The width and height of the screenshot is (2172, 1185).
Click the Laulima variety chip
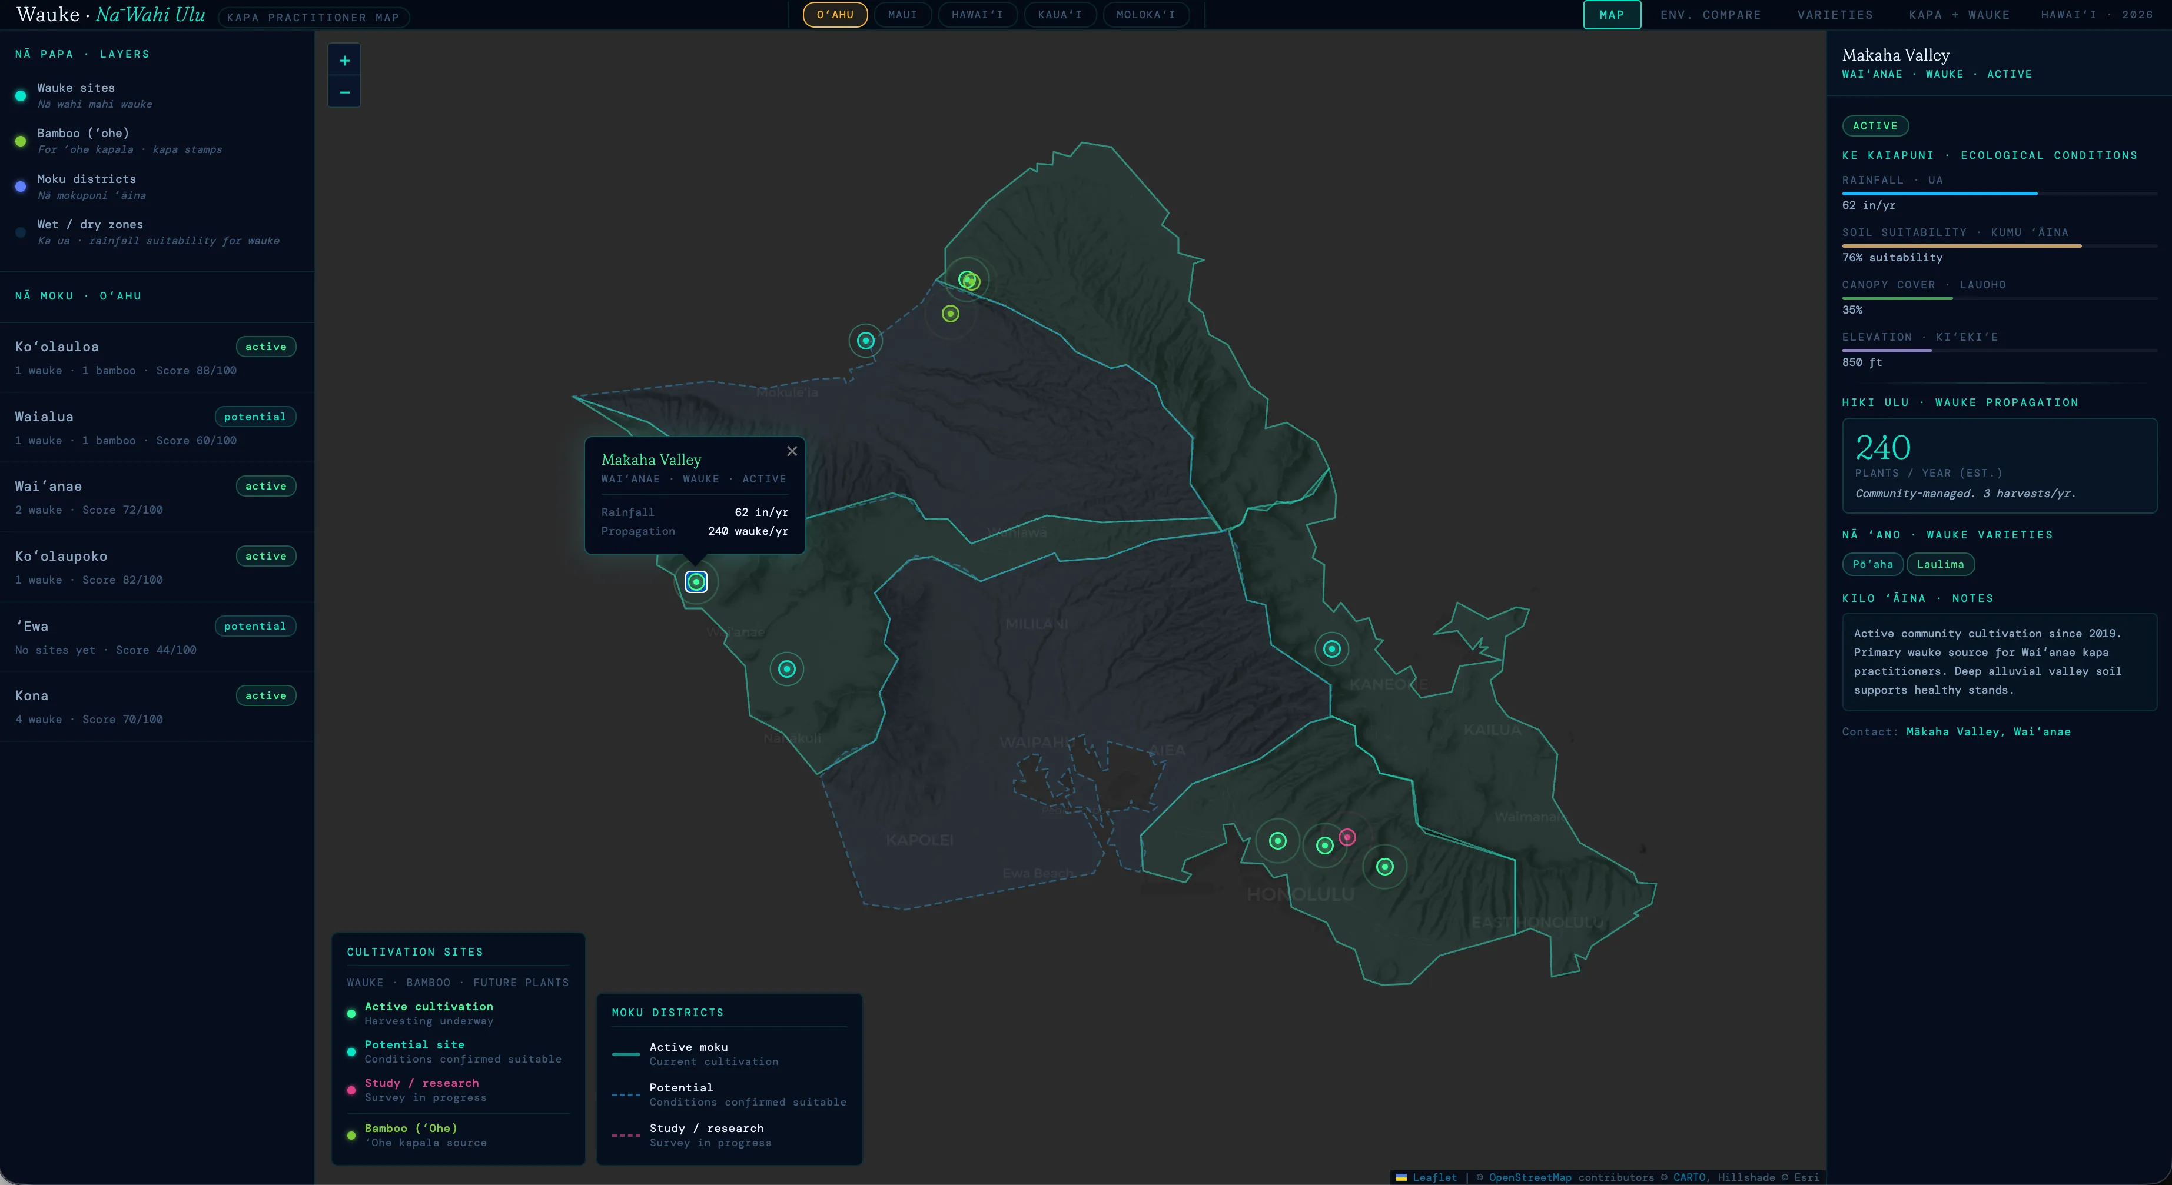point(1940,565)
